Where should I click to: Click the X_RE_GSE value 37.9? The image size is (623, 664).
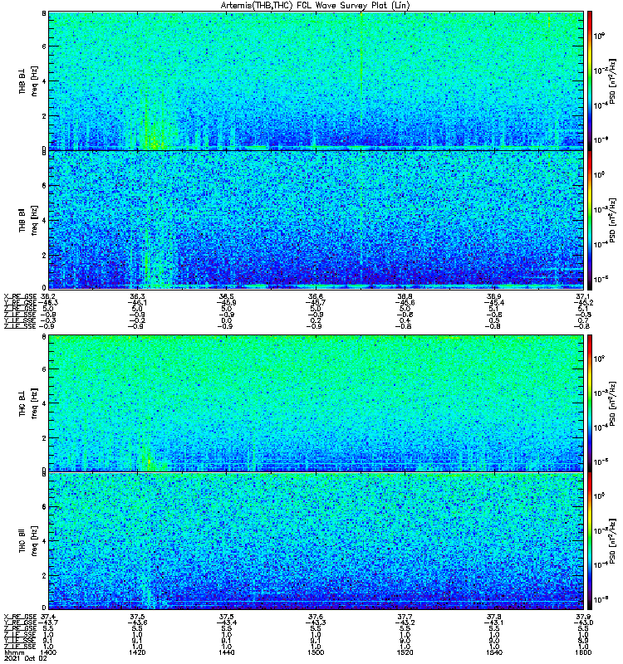click(x=583, y=617)
